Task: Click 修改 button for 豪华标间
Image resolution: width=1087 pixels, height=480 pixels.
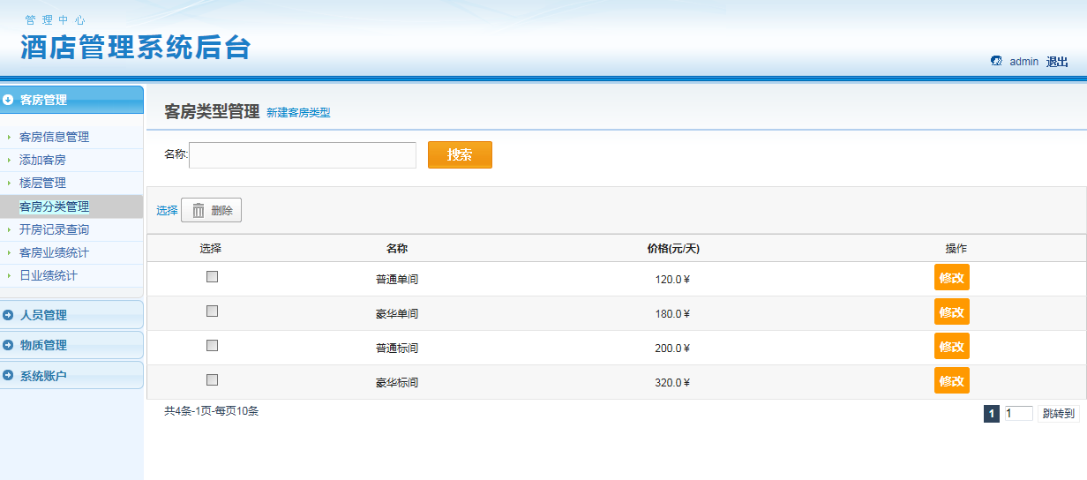Action: (x=952, y=380)
